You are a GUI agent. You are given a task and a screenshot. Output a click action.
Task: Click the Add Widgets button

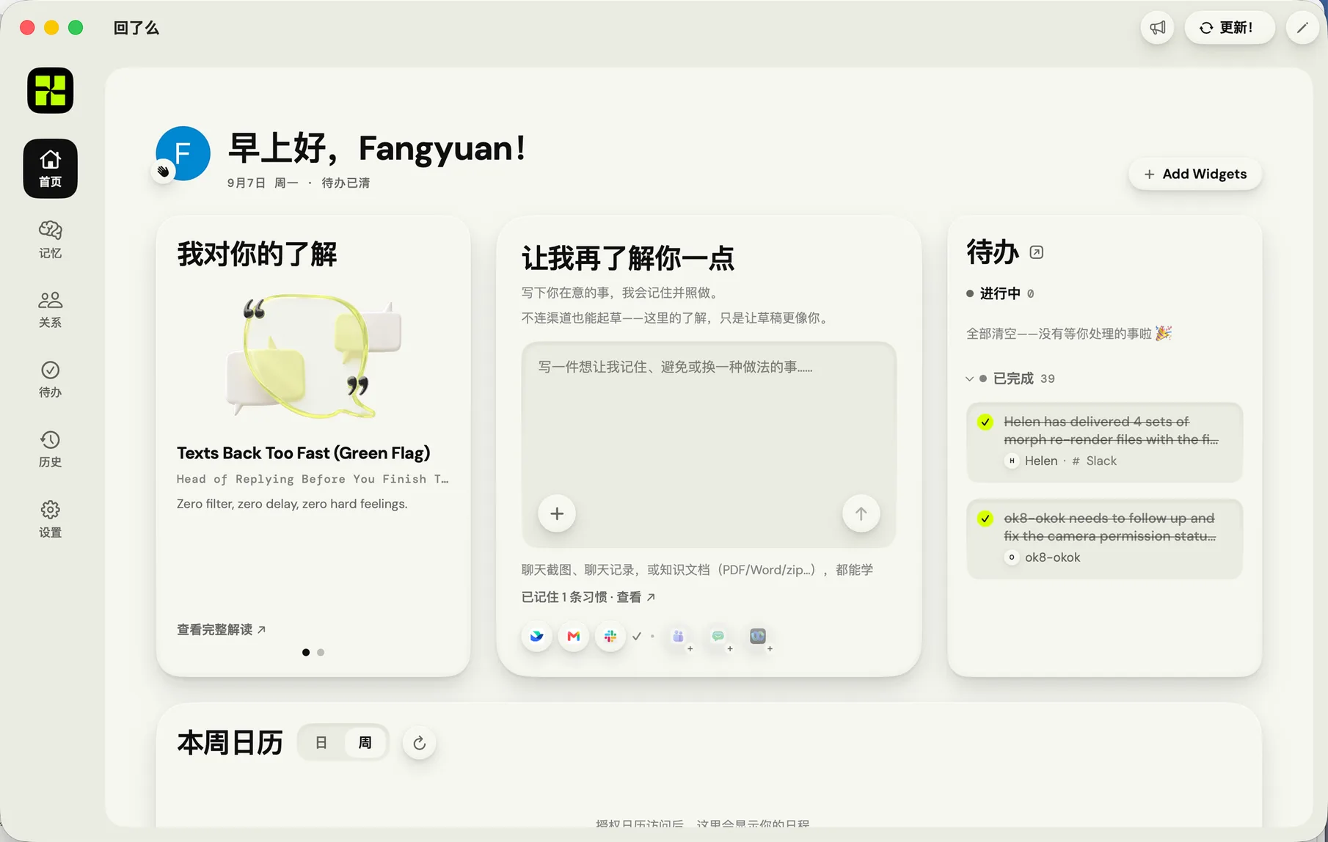coord(1195,174)
